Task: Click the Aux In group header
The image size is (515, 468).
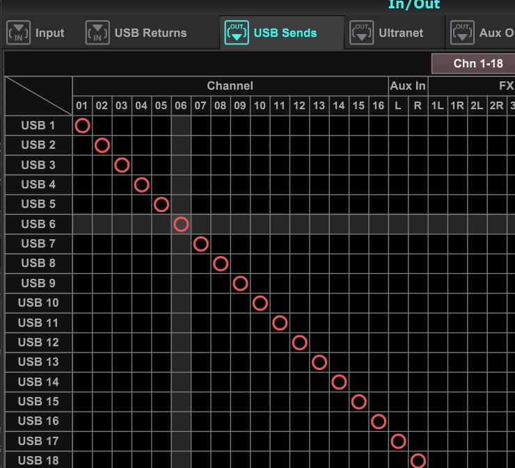Action: pyautogui.click(x=409, y=86)
